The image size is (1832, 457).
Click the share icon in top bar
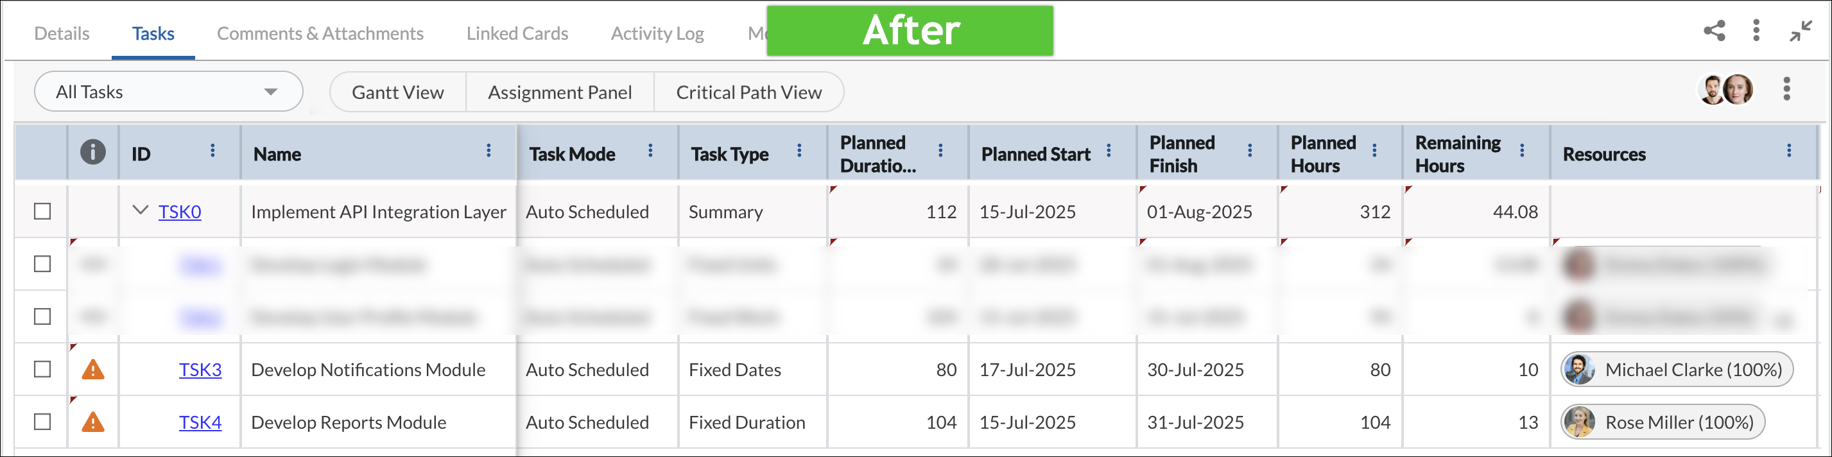[1714, 31]
